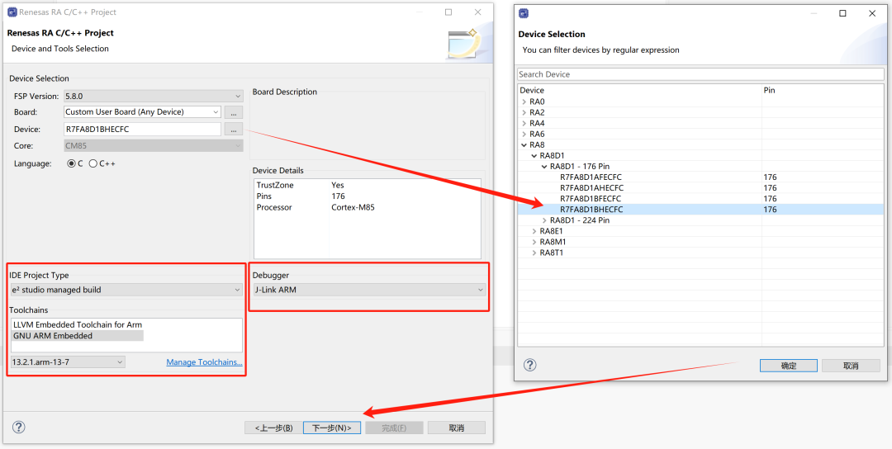Click the Device R7FA8D1BHECFC text field

tap(142, 129)
